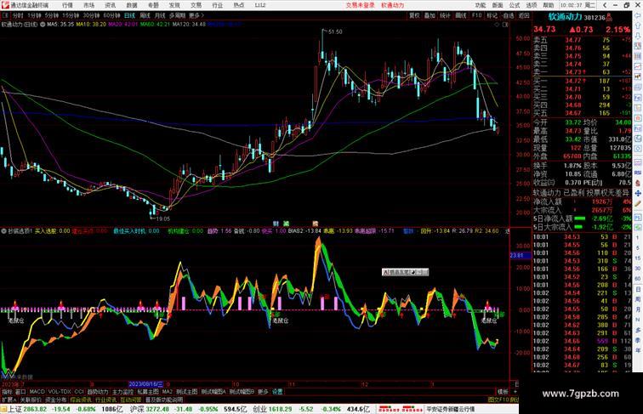This screenshot has height=414, width=643.
Task: Open 设置 indicator settings
Action: click(277, 392)
